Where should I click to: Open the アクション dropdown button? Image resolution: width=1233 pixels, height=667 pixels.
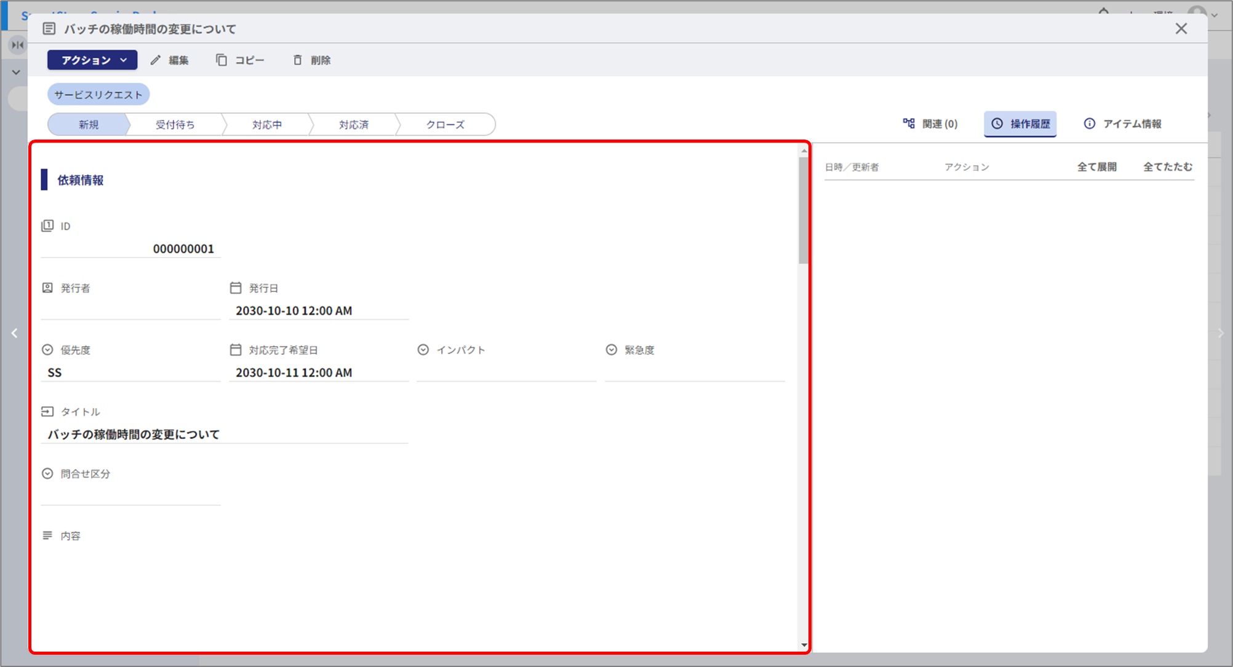[92, 60]
